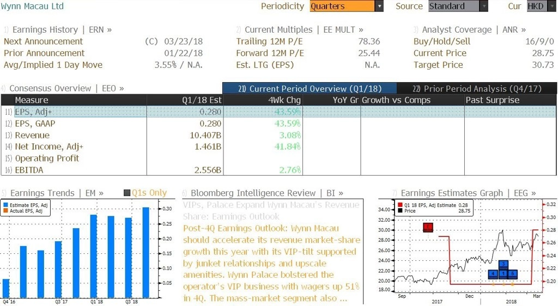Click the Current Price value 28.75
The height and width of the screenshot is (306, 558).
[543, 53]
